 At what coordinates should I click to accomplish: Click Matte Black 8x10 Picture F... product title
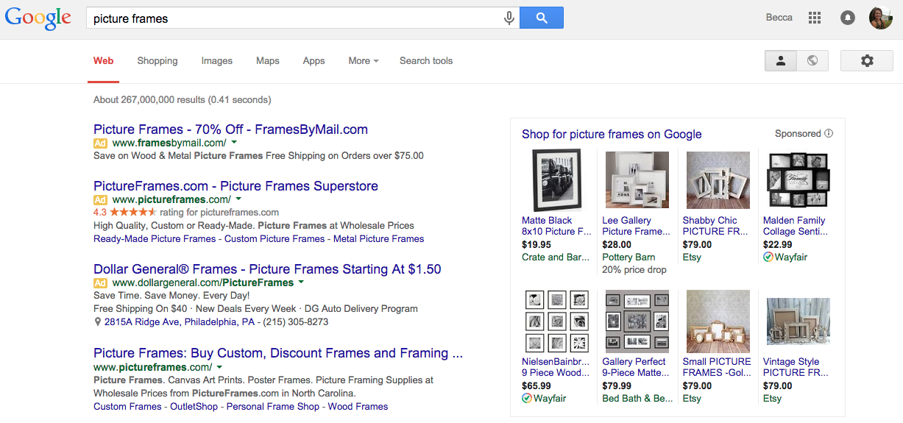click(x=557, y=226)
